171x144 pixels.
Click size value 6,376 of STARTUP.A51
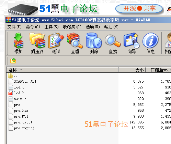pyautogui.click(x=138, y=81)
